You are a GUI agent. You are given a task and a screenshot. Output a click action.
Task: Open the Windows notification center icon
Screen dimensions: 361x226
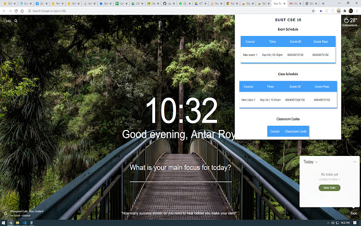point(355,223)
